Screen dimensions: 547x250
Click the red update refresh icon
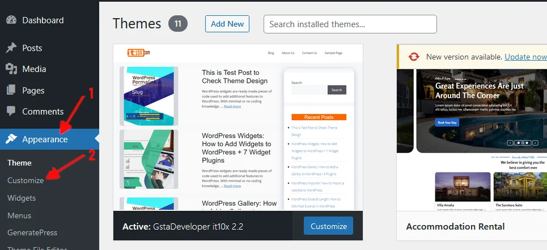click(414, 57)
